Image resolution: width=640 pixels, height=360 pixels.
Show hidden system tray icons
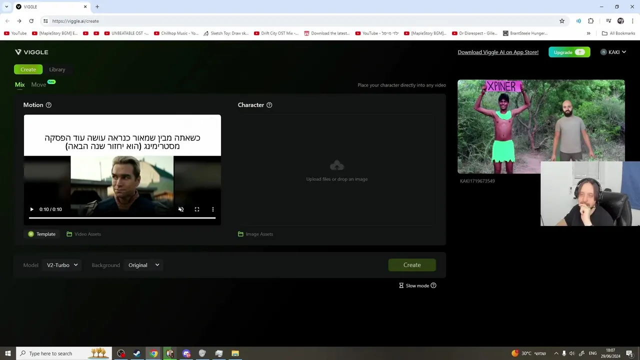[555, 353]
